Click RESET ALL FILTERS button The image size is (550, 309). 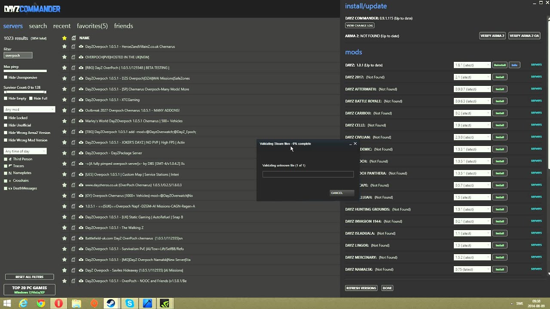(x=29, y=277)
